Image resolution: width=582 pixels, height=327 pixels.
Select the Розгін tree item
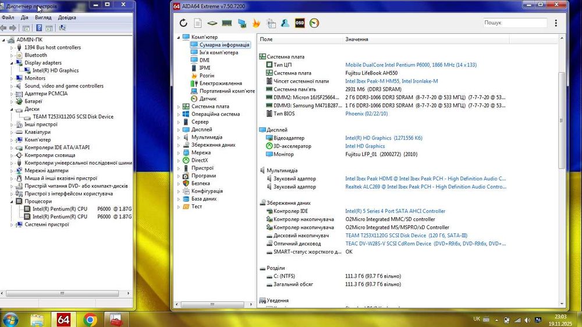pos(207,76)
